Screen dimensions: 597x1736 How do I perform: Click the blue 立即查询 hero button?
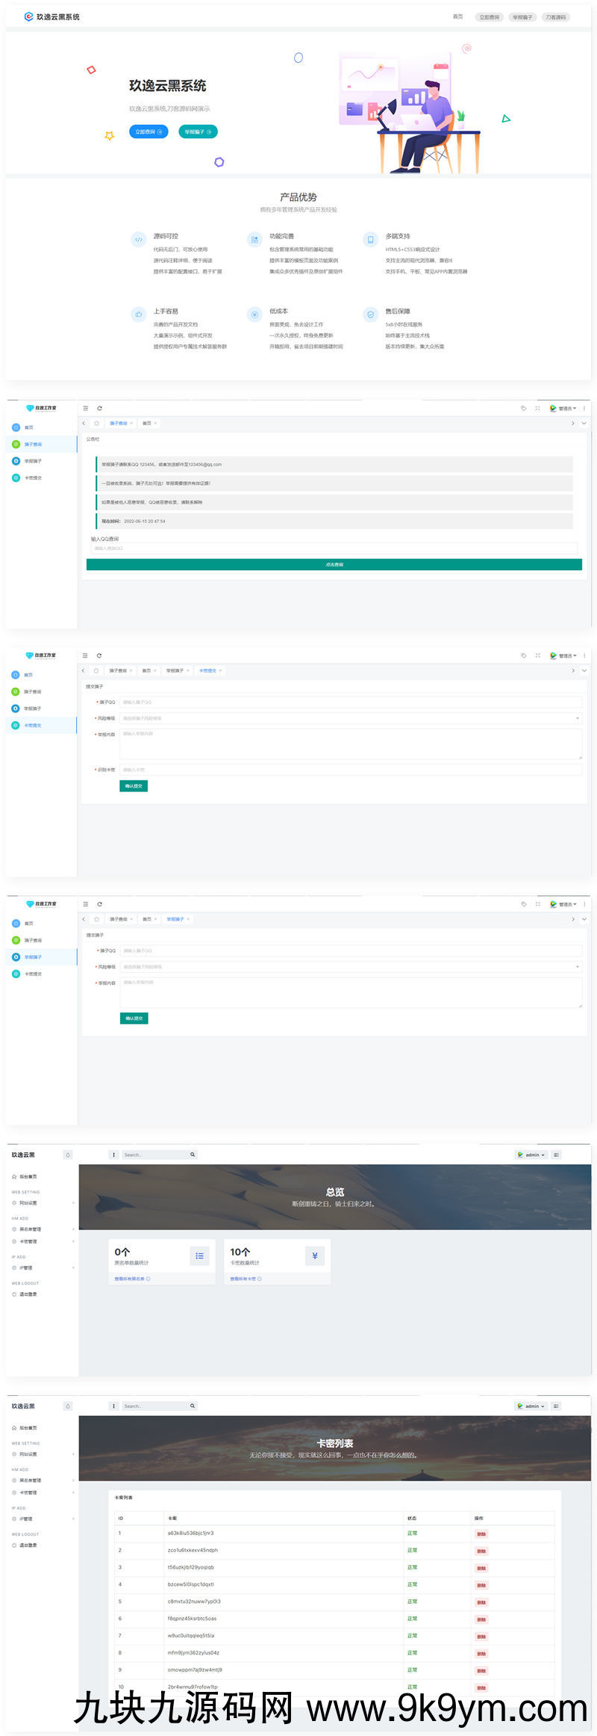coord(149,132)
